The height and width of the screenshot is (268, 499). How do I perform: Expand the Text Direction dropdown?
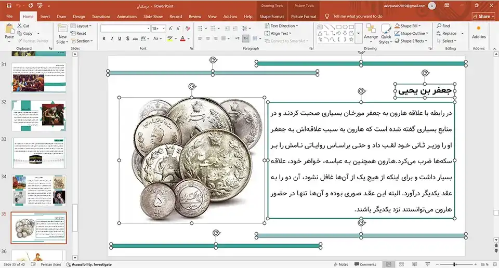[281, 26]
